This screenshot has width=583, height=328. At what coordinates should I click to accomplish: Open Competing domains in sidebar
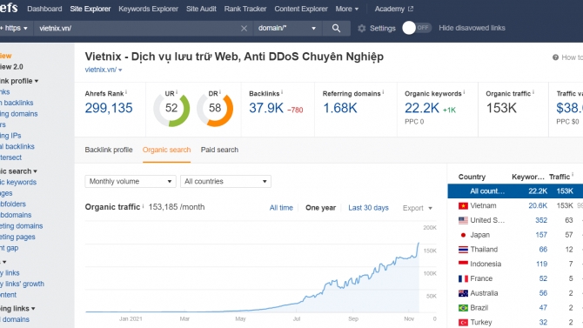coord(21,226)
